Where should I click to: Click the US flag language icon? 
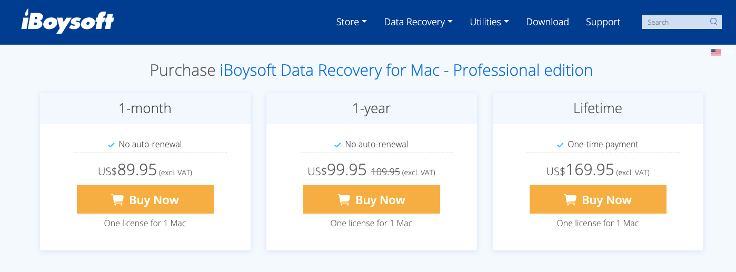(x=715, y=52)
